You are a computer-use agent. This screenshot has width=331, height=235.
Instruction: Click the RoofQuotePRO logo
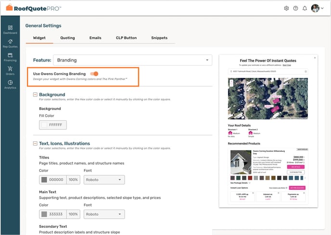pos(33,8)
